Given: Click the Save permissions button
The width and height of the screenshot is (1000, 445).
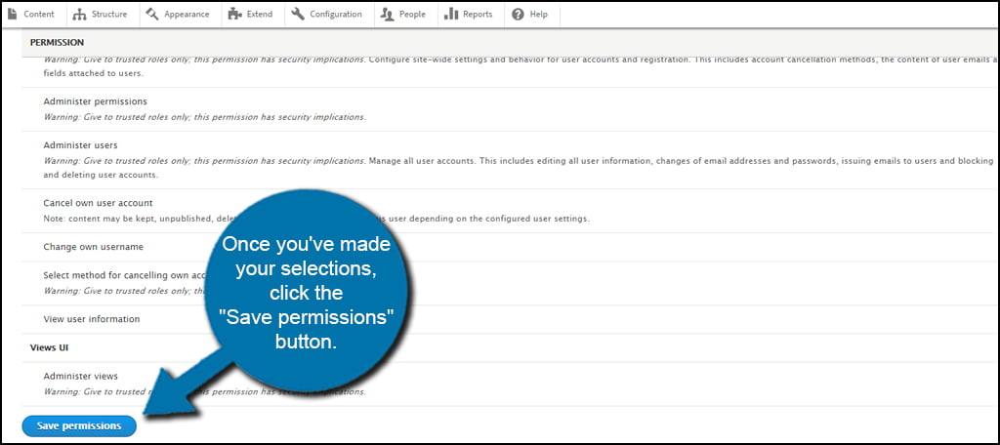Looking at the screenshot, I should [79, 425].
